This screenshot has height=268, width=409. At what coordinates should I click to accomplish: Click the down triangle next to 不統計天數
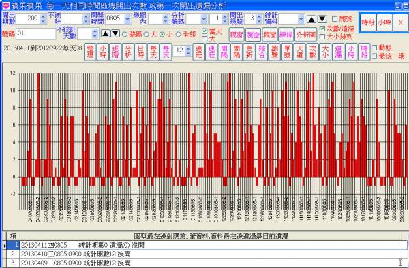click(x=115, y=33)
